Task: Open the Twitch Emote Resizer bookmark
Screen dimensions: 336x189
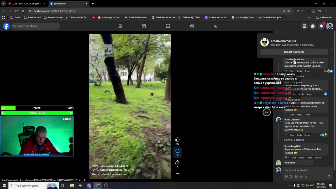Action: 163,18
